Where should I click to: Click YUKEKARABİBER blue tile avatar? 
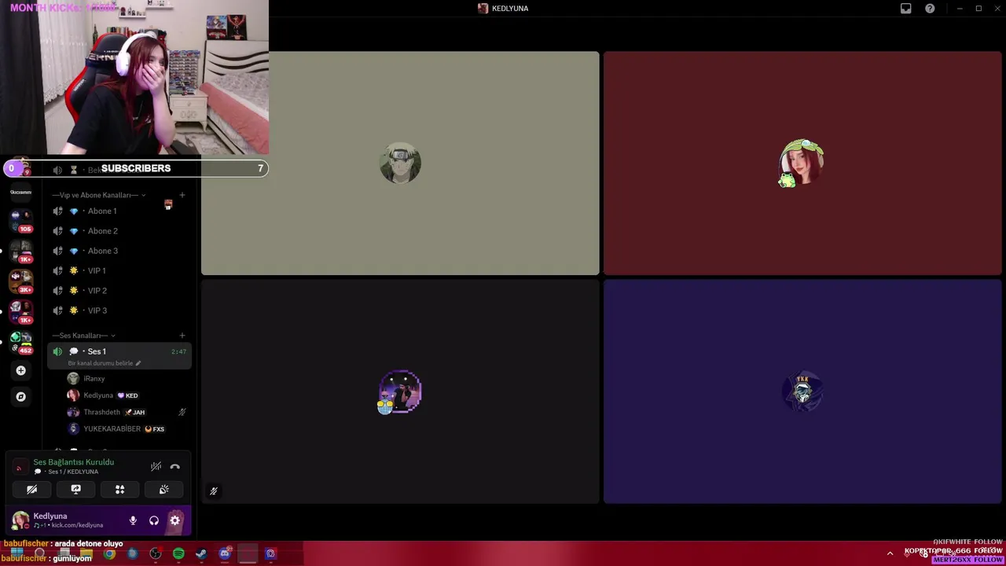(x=802, y=391)
